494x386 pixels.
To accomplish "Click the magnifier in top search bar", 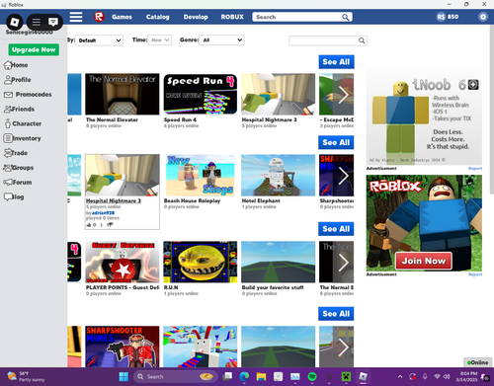I will (345, 17).
